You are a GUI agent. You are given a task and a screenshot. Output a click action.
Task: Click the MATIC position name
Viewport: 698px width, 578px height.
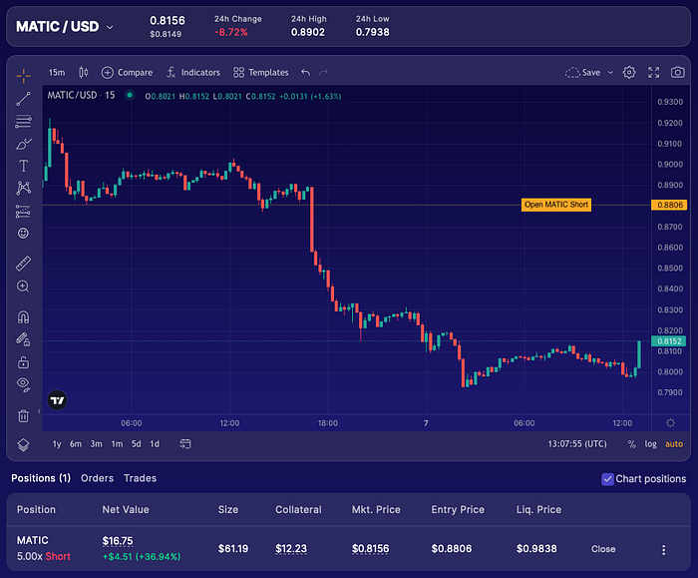[x=33, y=540]
